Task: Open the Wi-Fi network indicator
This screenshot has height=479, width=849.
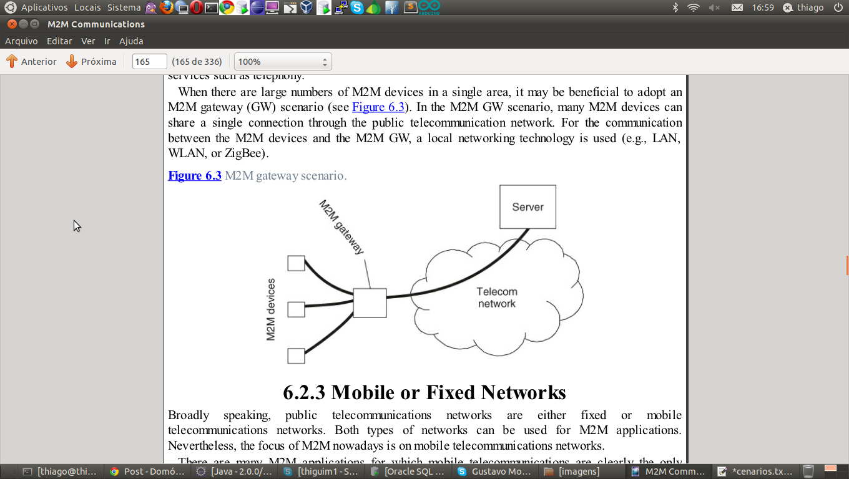Action: [x=694, y=7]
